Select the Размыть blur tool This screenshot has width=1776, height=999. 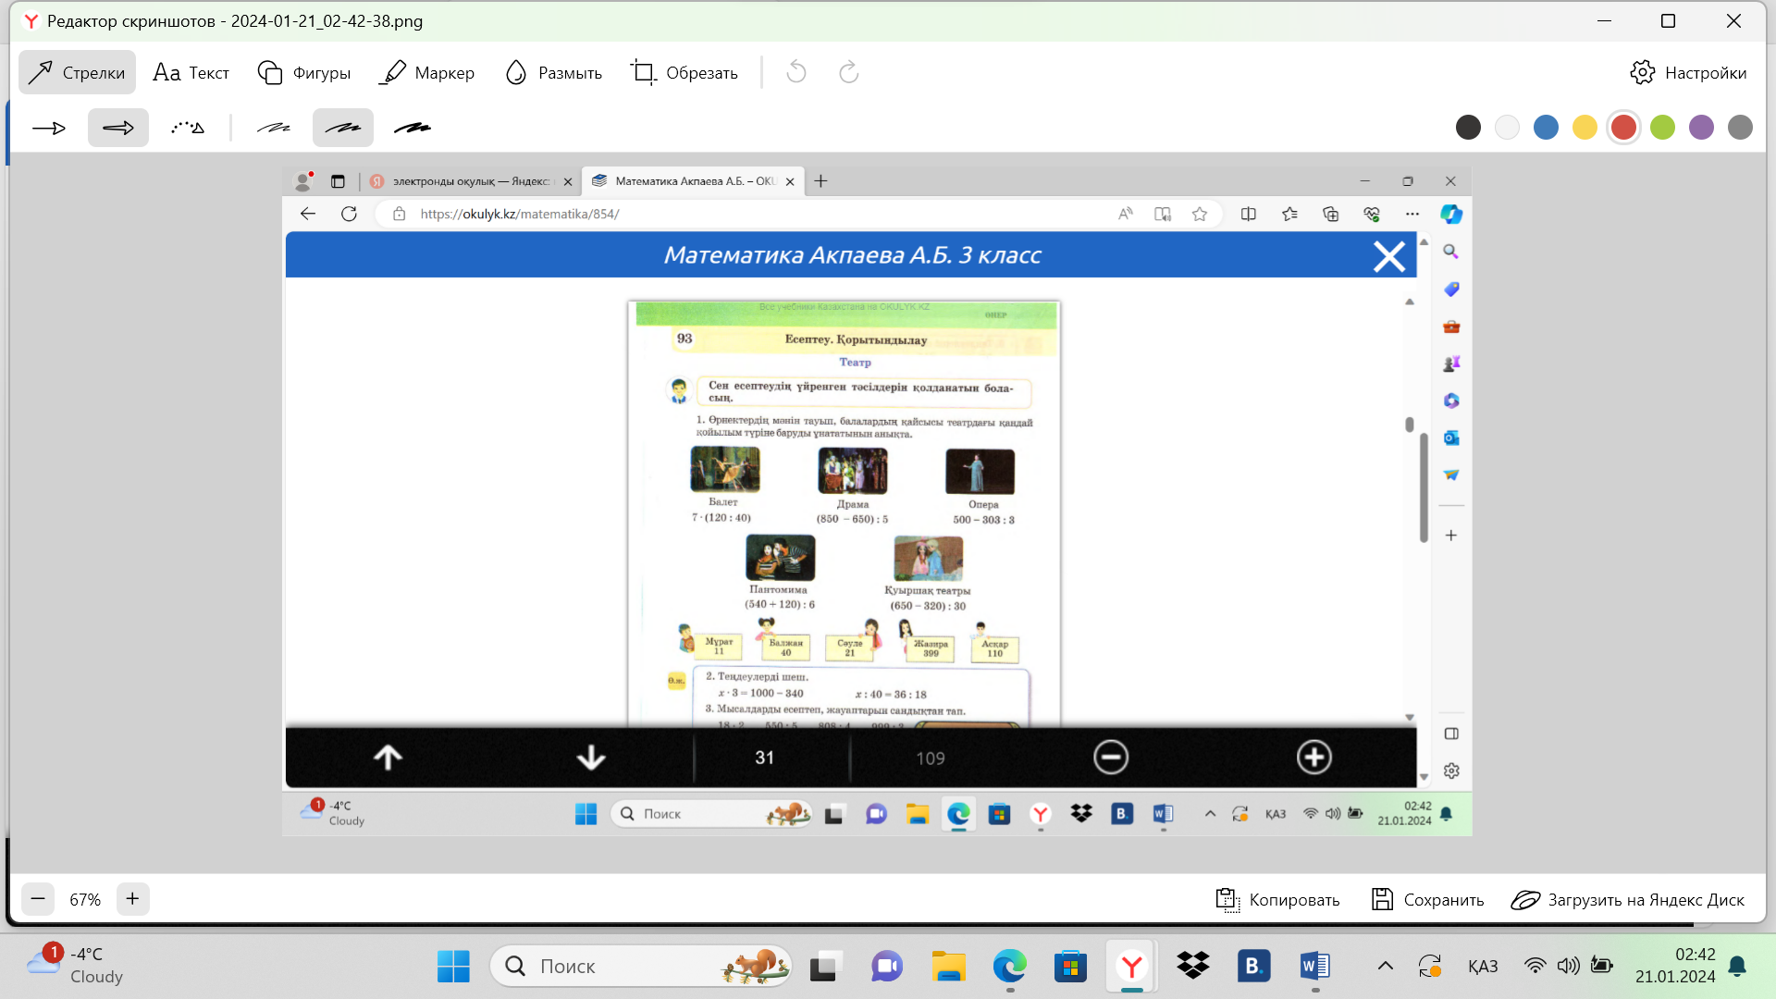click(x=553, y=72)
